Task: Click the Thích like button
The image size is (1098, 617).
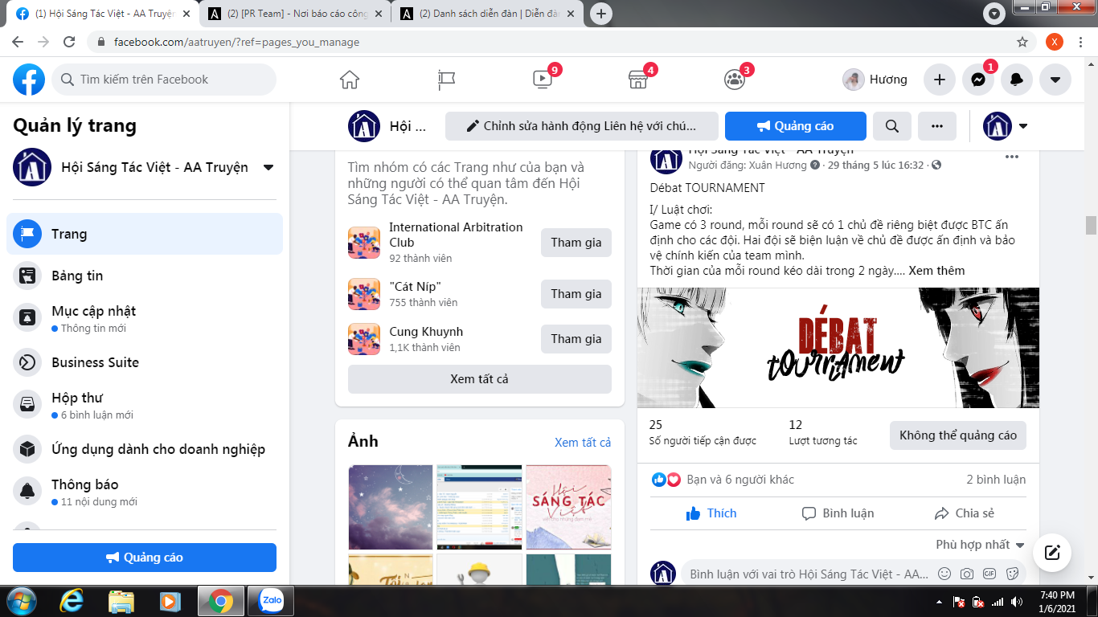Action: 711,513
